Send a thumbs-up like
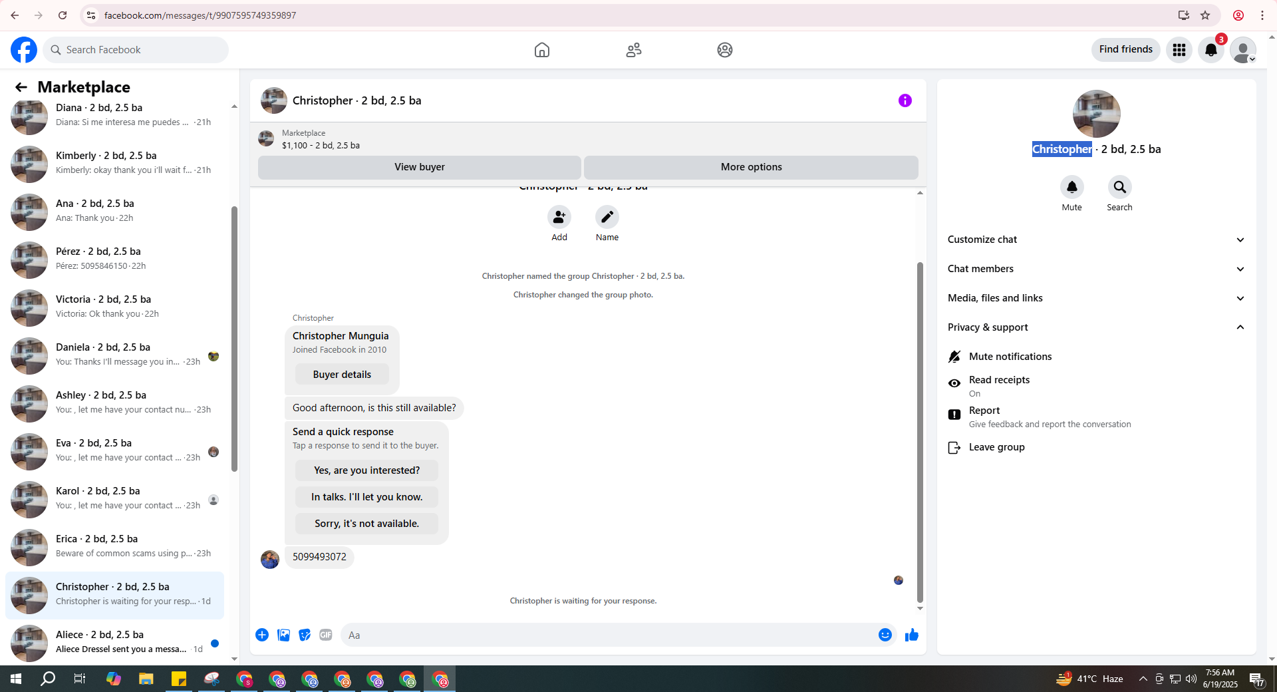This screenshot has height=692, width=1277. tap(912, 635)
